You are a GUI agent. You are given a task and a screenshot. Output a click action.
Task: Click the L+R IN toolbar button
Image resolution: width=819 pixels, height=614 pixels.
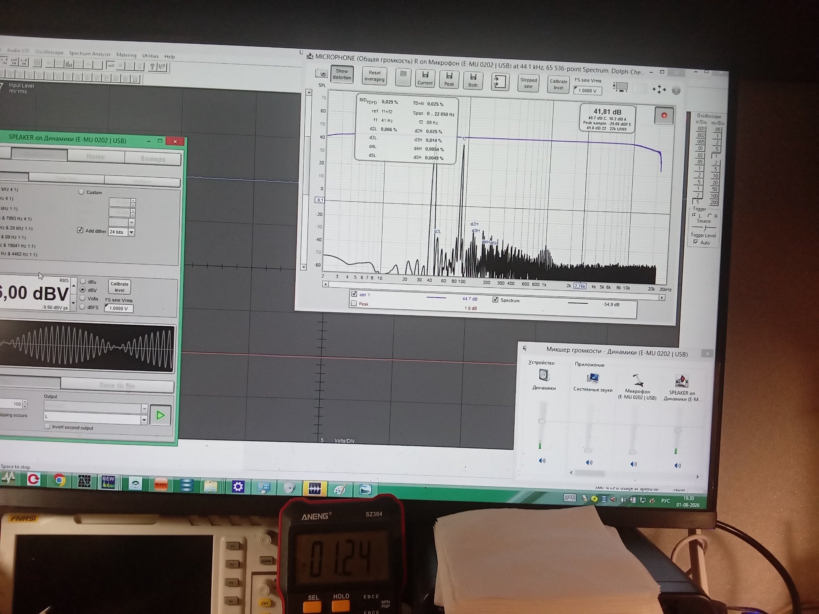(14, 61)
